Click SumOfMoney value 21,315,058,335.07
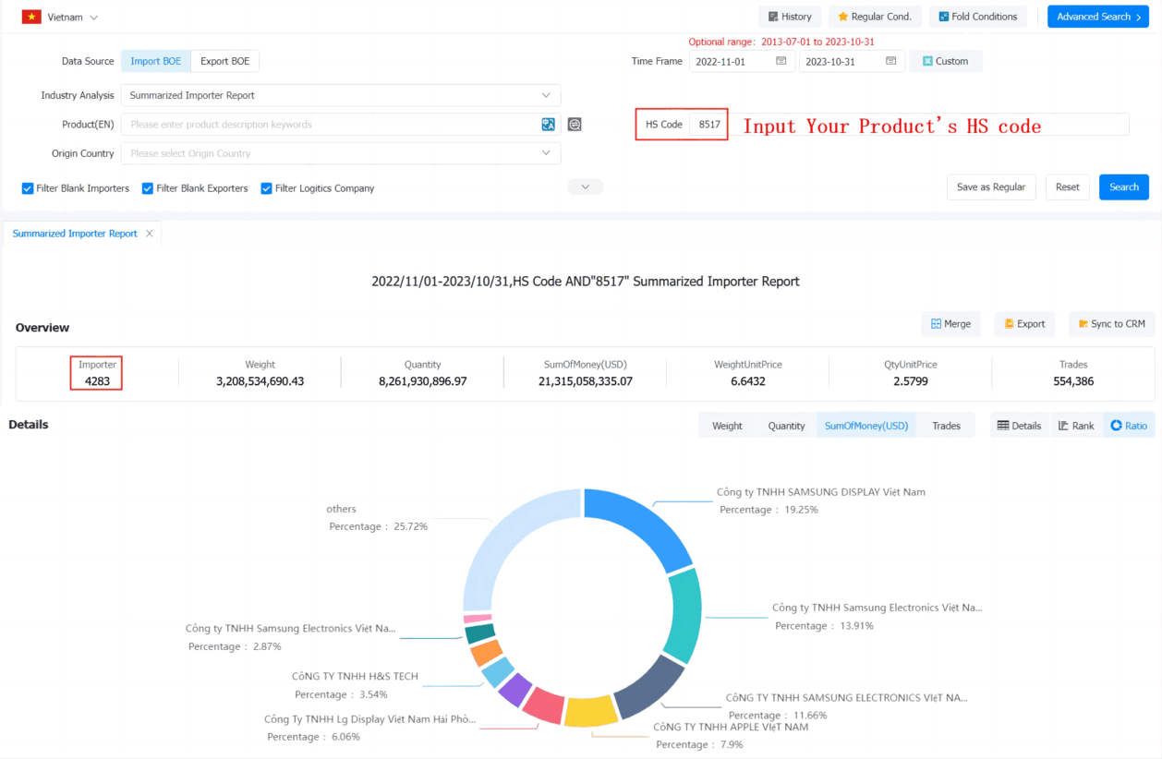1162x759 pixels. [x=585, y=381]
